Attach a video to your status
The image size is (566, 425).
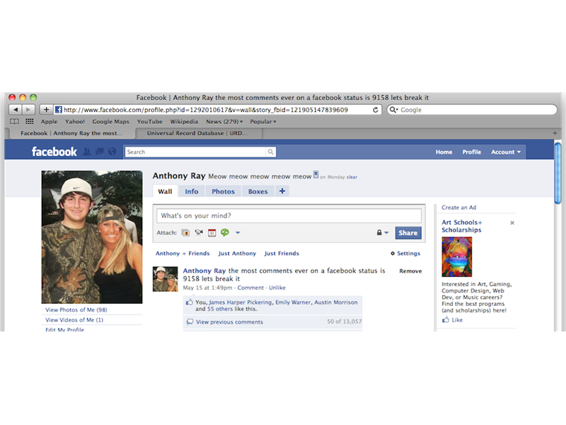[197, 232]
